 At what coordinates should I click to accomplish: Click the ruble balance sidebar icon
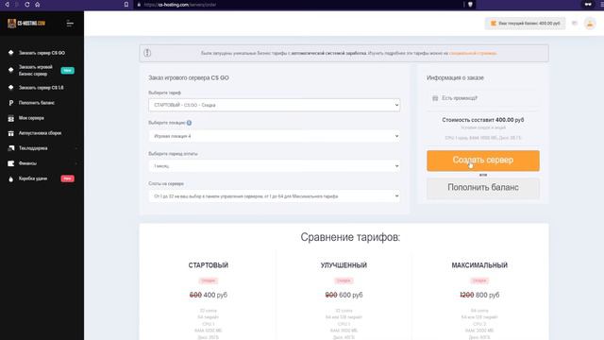10,103
